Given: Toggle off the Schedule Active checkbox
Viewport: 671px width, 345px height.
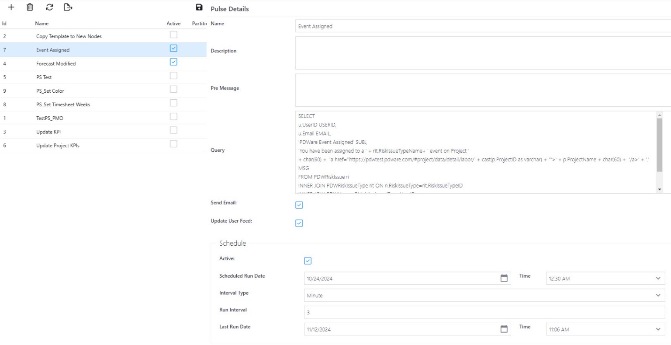Looking at the screenshot, I should tap(308, 261).
